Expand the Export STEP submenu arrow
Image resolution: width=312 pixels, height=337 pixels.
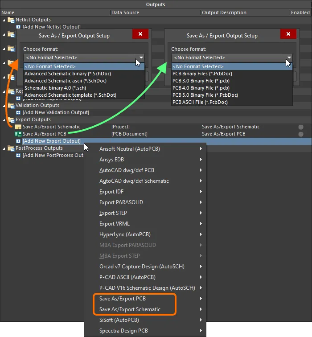(x=201, y=213)
